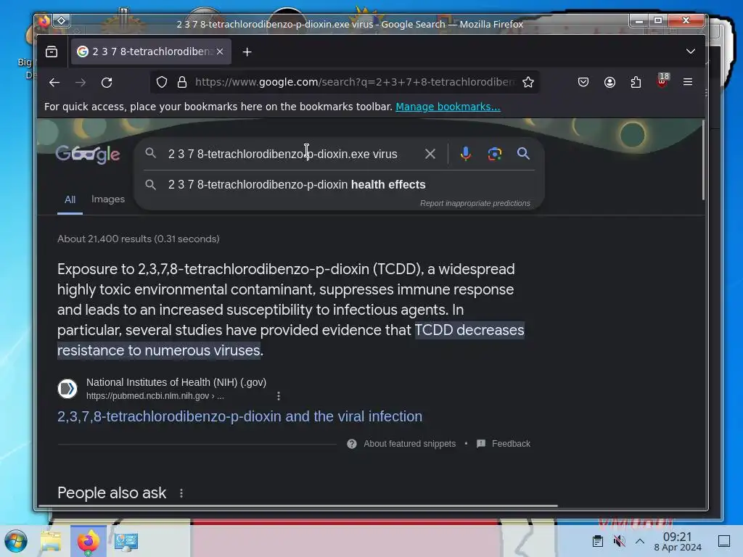The width and height of the screenshot is (743, 557).
Task: Click the show desktop button
Action: click(724, 541)
